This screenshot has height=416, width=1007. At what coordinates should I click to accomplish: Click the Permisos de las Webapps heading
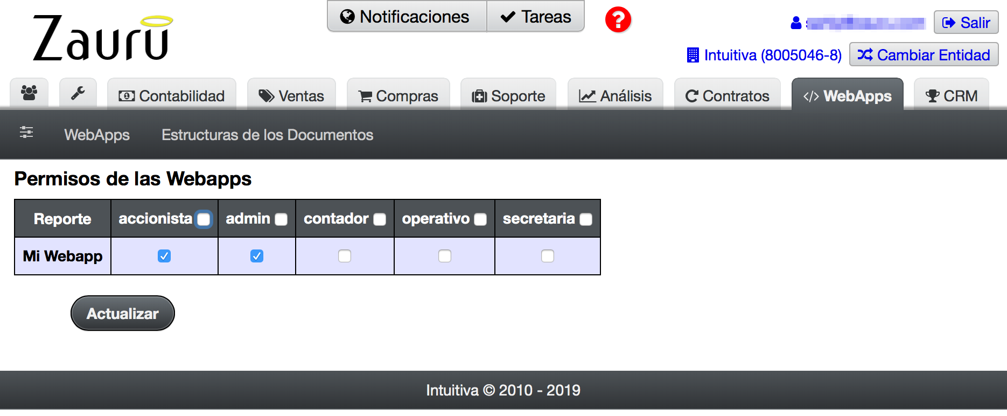[x=133, y=178]
